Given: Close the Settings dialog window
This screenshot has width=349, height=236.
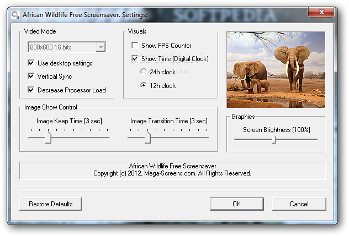Looking at the screenshot, I should pos(321,12).
